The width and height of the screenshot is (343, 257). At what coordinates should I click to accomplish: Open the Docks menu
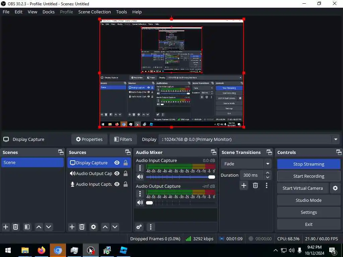click(x=49, y=12)
